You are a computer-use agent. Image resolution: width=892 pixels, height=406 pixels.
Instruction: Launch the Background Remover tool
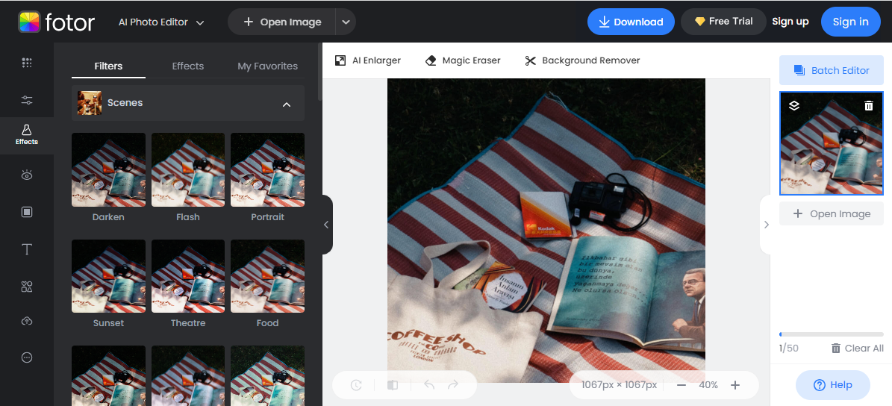click(x=582, y=60)
